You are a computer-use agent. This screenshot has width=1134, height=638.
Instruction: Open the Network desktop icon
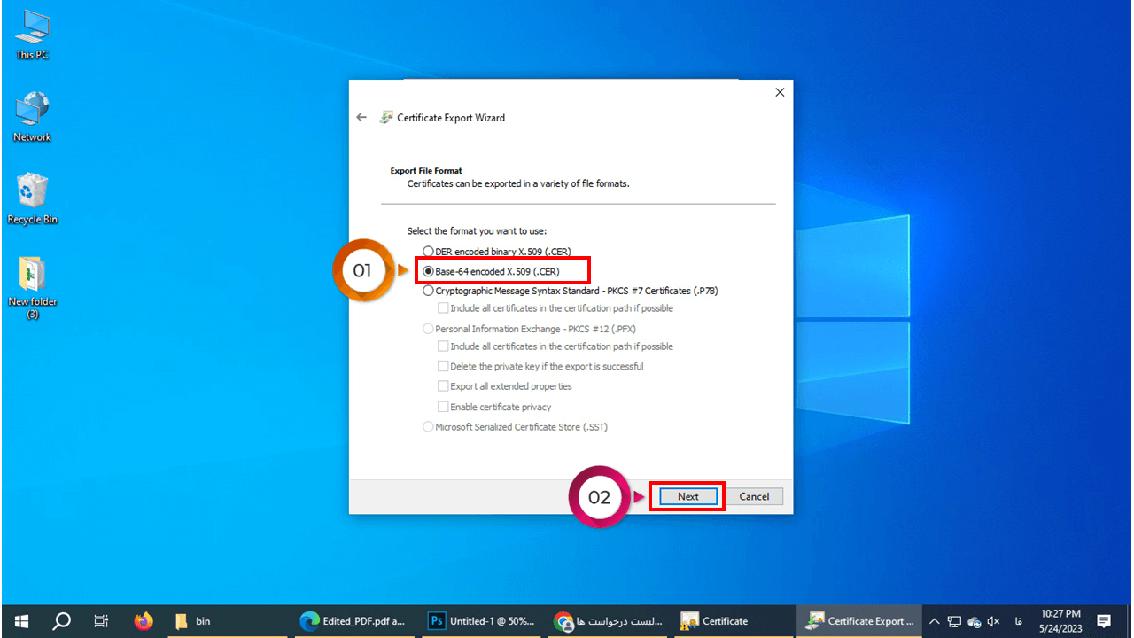coord(32,115)
